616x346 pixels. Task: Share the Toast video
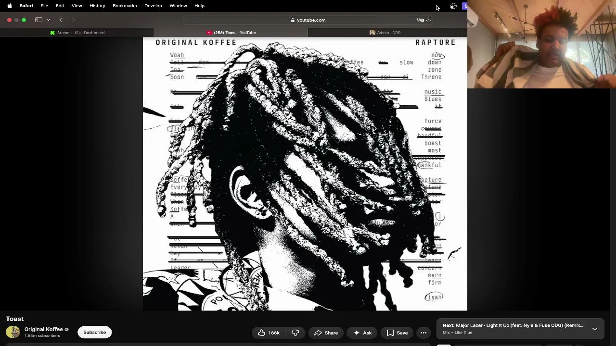click(326, 333)
